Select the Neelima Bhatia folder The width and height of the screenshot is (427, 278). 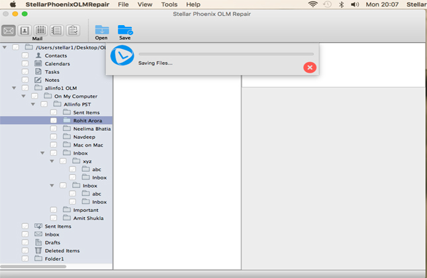(91, 129)
